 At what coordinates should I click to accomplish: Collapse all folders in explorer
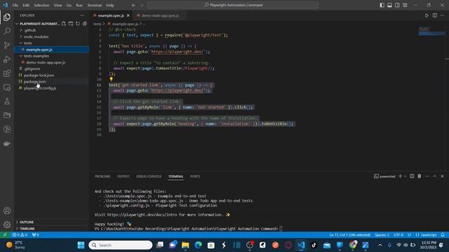coord(85,24)
